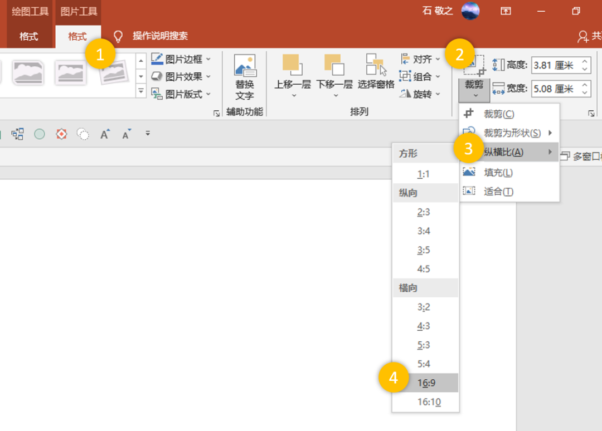Increase 宽度 width with up spinner
The image size is (602, 431).
(585, 85)
